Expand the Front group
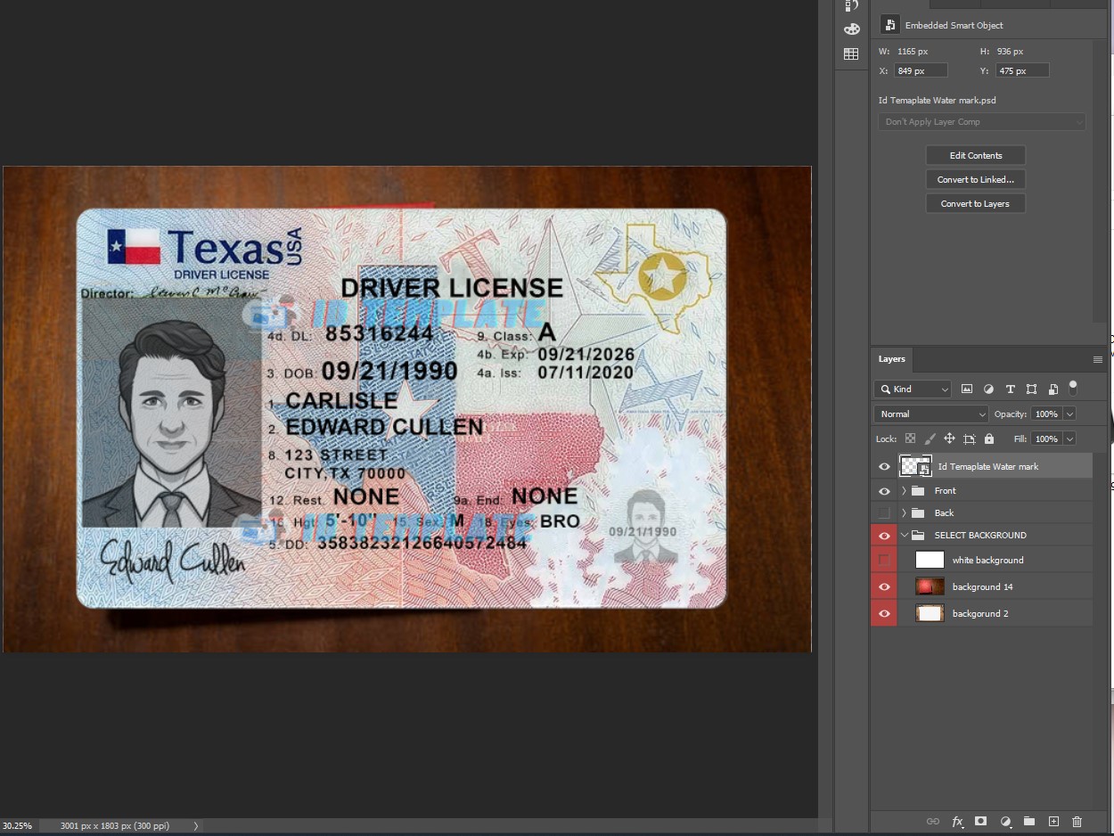Image resolution: width=1114 pixels, height=836 pixels. (x=904, y=491)
